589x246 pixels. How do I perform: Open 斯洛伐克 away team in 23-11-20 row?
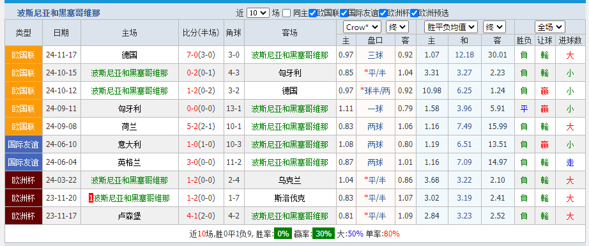[x=289, y=198]
